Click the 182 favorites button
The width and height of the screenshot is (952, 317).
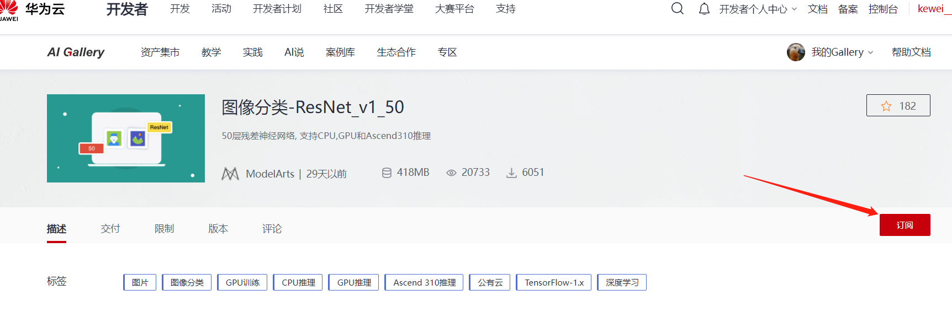898,105
